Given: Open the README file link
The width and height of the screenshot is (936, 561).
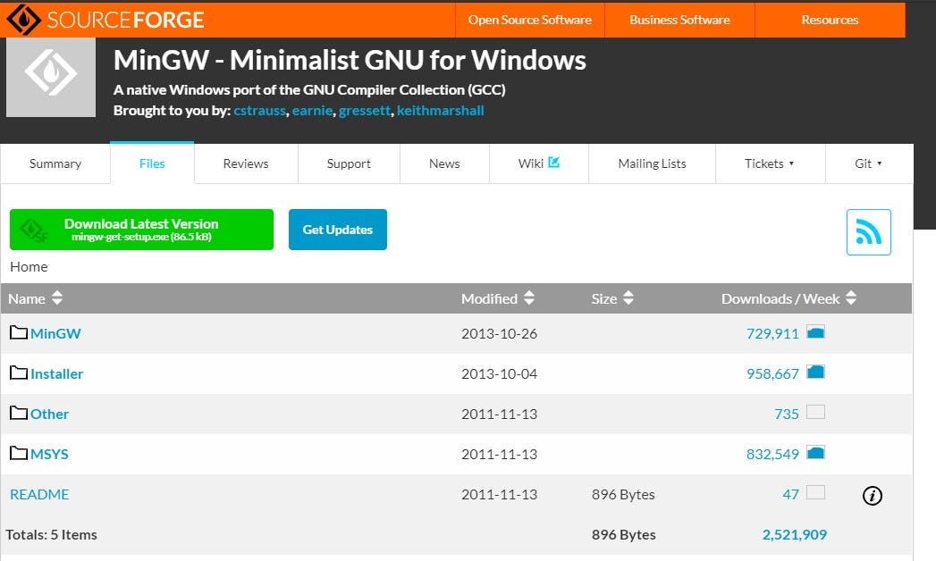Looking at the screenshot, I should point(39,494).
